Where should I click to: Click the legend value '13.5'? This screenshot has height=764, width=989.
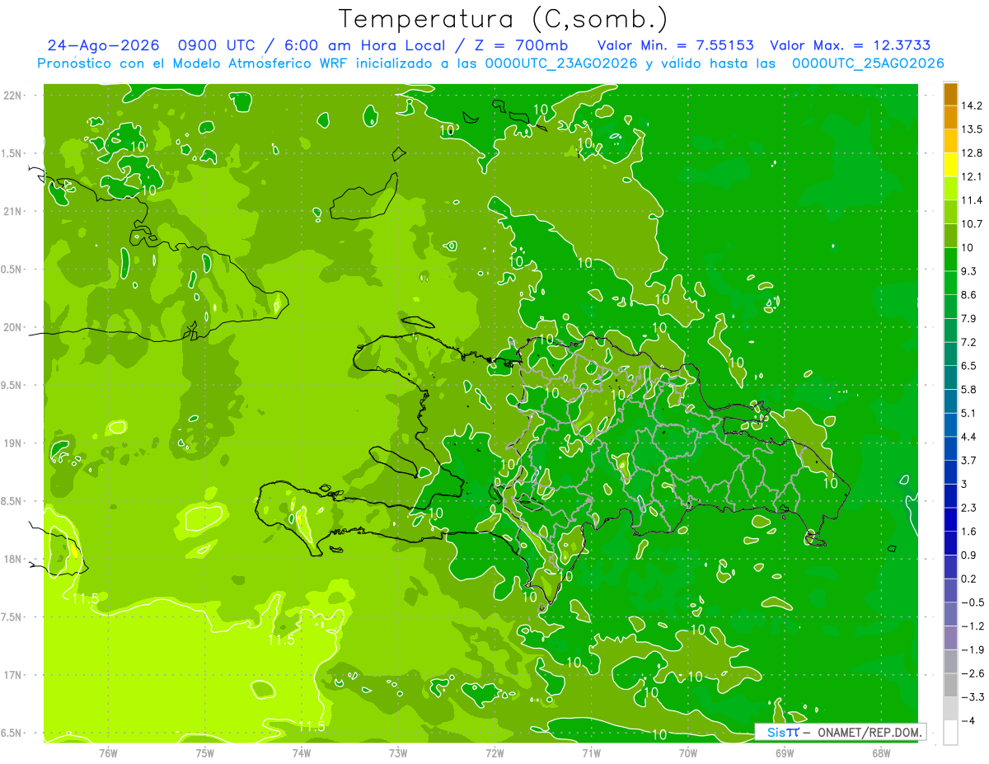pos(973,129)
